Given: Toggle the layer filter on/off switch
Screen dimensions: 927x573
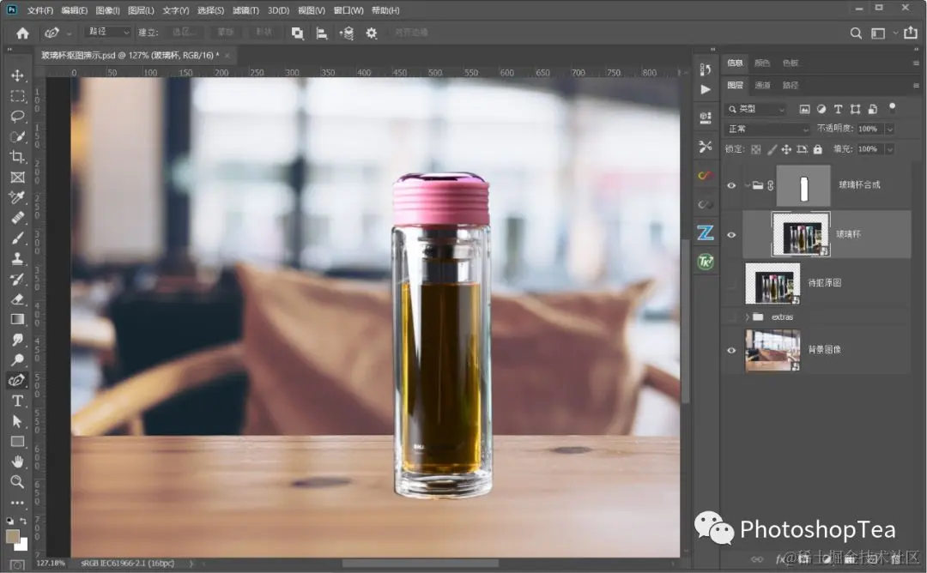Looking at the screenshot, I should [892, 107].
